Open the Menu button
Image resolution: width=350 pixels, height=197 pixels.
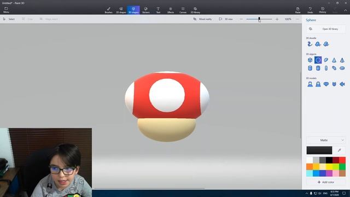(x=6, y=10)
